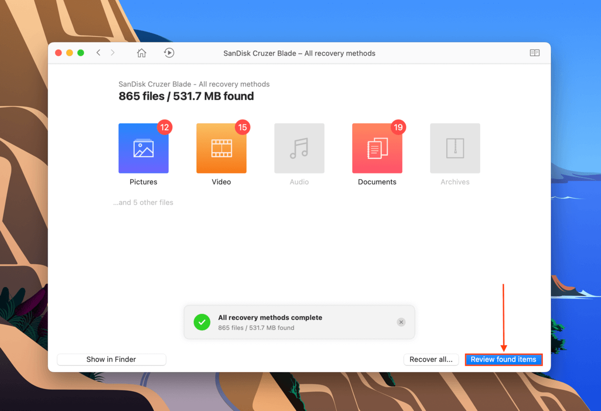Select the greyed-out Audio category icon

(x=299, y=148)
